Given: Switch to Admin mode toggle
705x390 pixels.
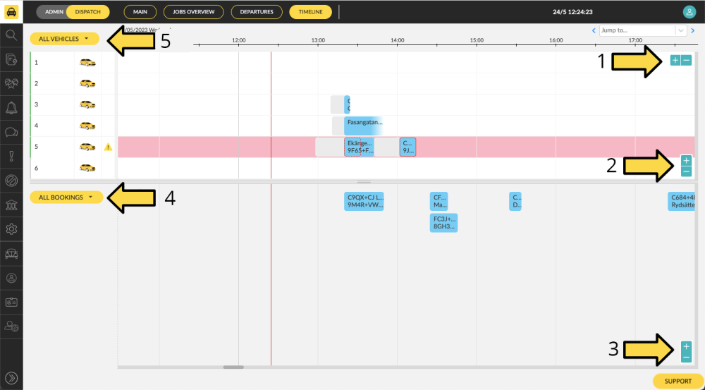Looking at the screenshot, I should point(54,12).
